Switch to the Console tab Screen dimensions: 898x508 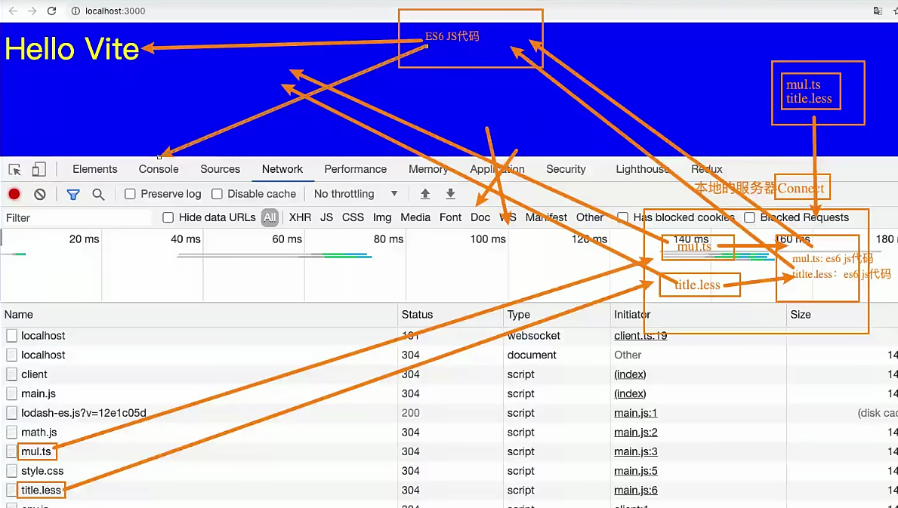[159, 169]
